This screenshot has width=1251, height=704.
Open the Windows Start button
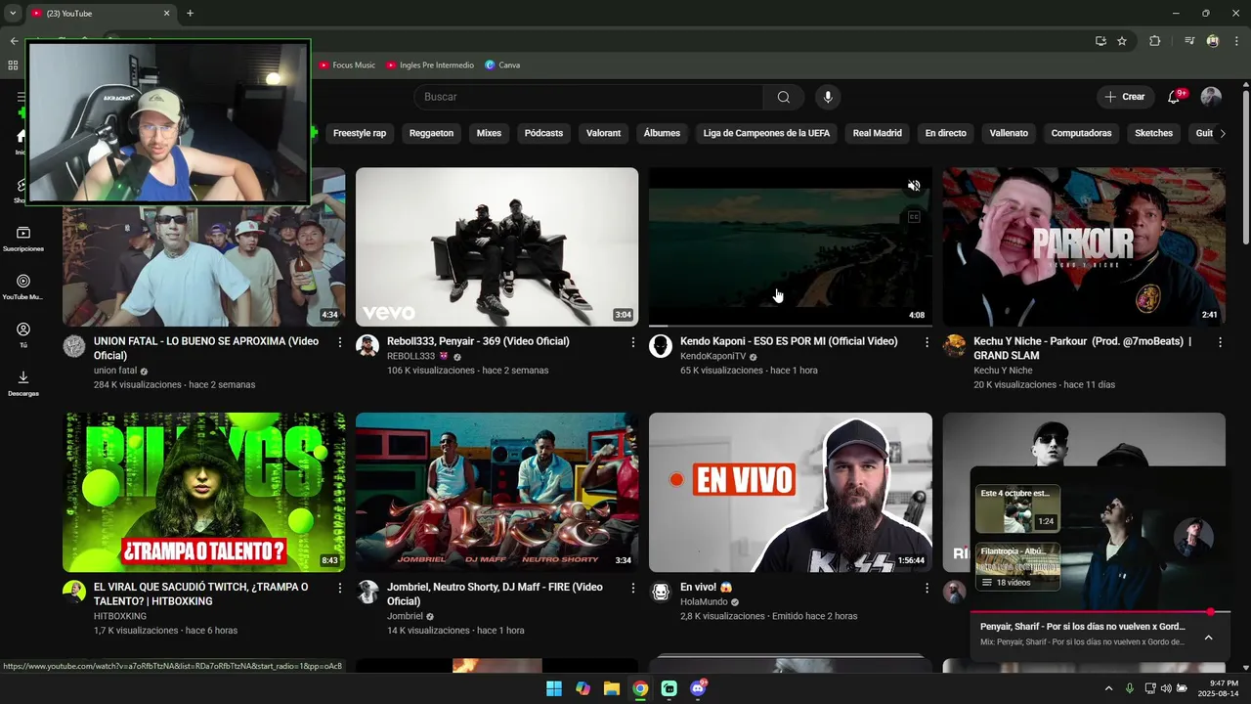(x=554, y=688)
